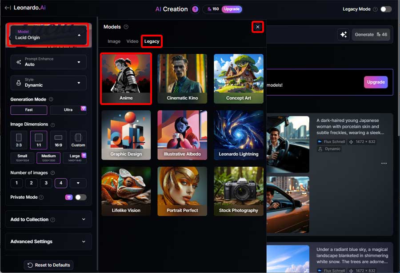Click the back arrow beside Leonardo.Ai logo
Image resolution: width=400 pixels, height=273 pixels.
tap(8, 8)
